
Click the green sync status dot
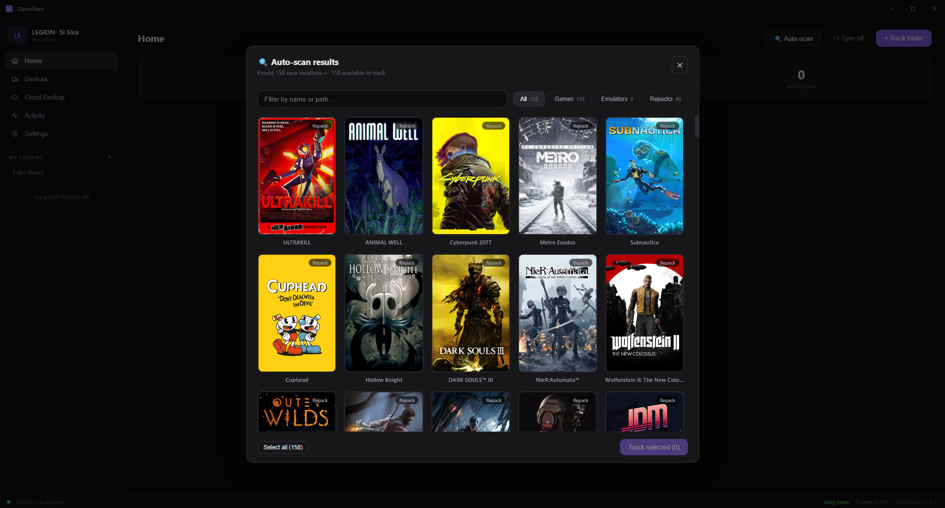pyautogui.click(x=8, y=502)
